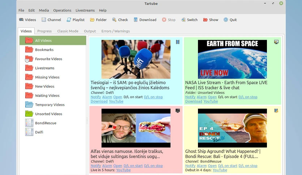This screenshot has height=175, width=302.
Task: Add a Playlist via toolbar
Action: (76, 20)
